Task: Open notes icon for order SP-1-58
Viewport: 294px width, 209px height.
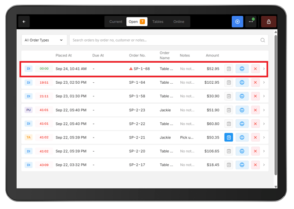Action: pos(229,96)
